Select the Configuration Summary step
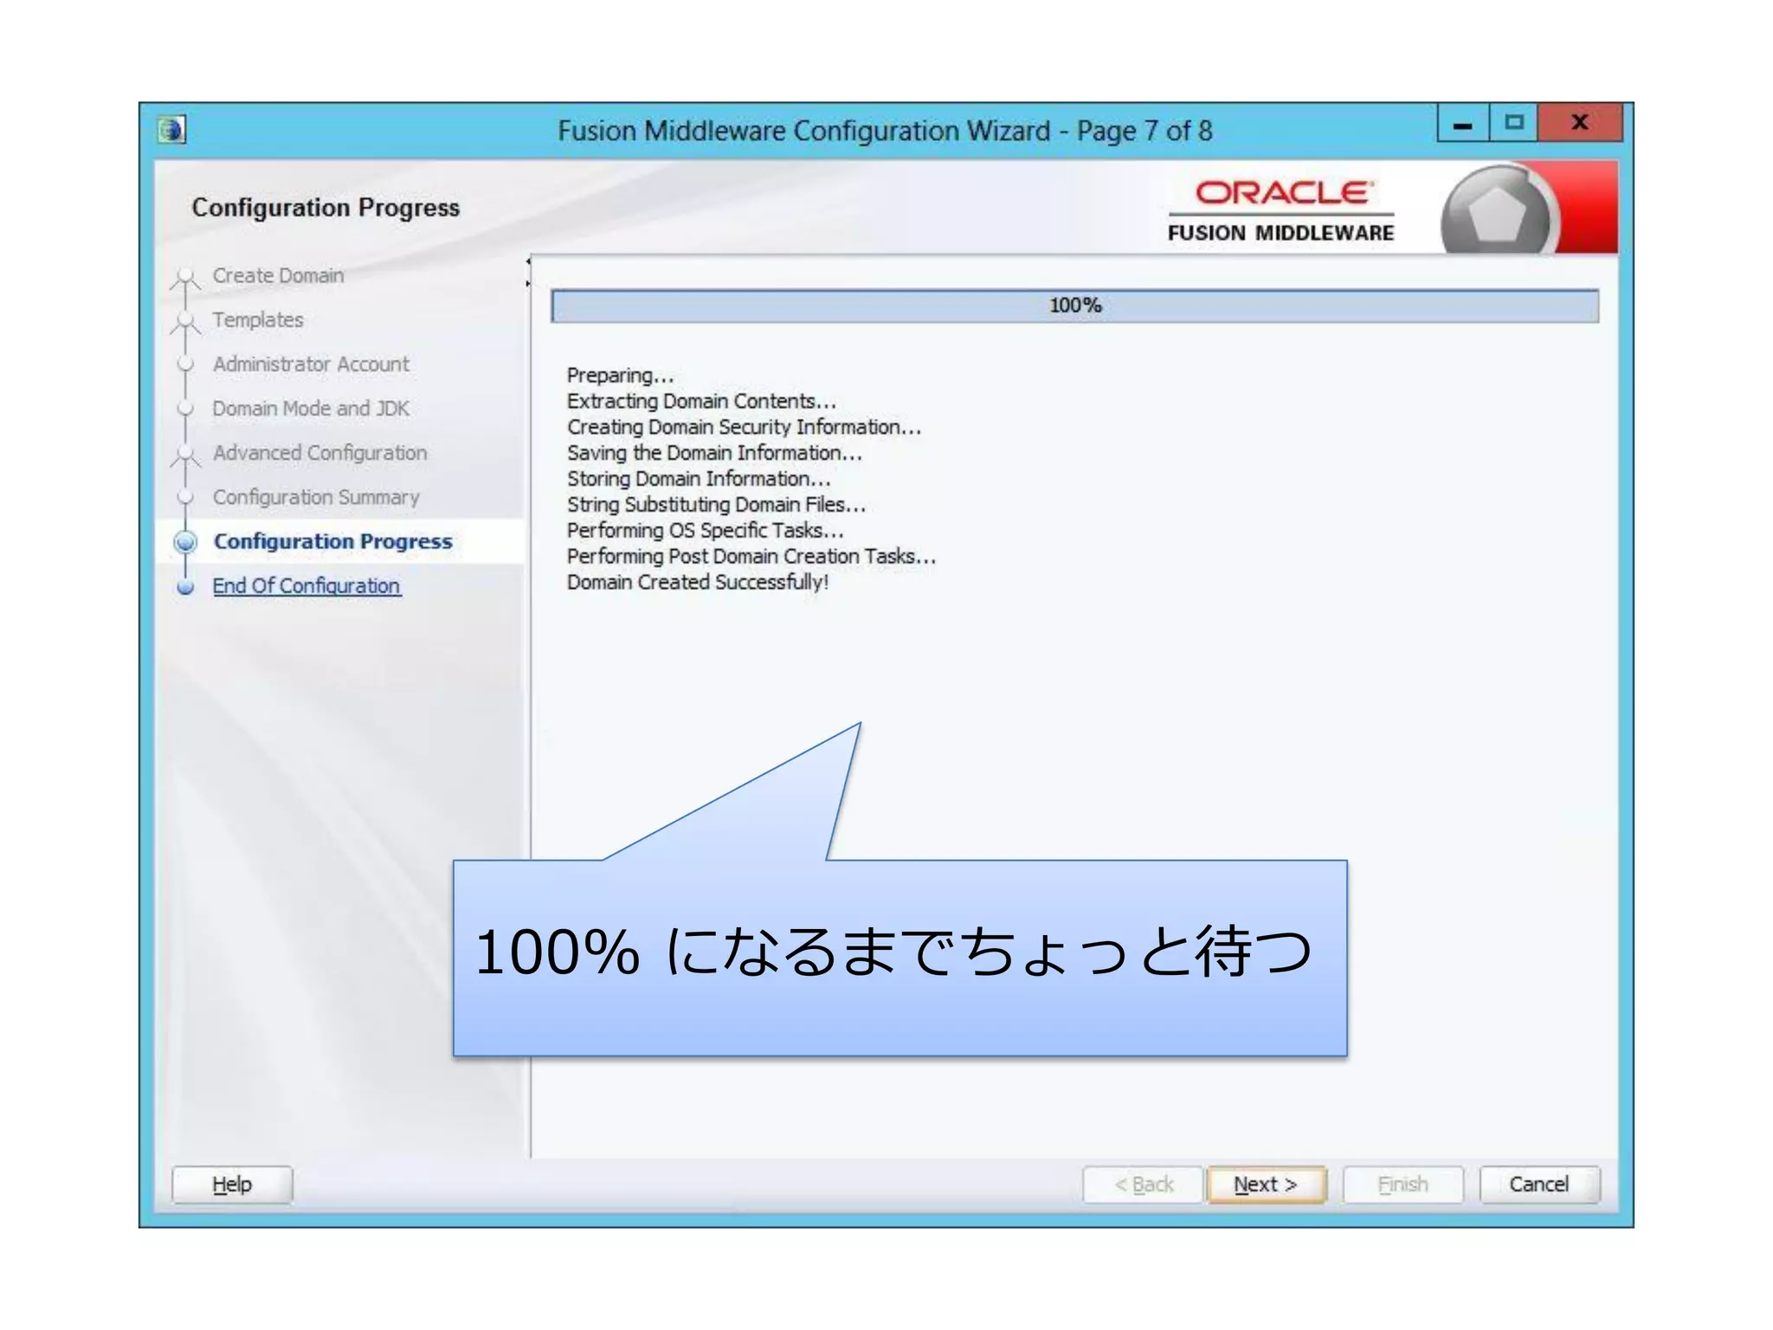 316,497
